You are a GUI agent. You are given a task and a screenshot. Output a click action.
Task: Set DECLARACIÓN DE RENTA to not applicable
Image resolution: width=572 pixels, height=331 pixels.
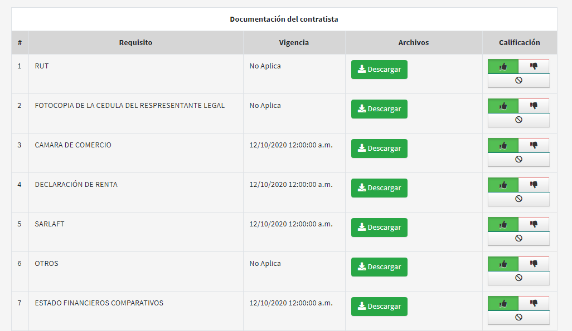coord(518,199)
